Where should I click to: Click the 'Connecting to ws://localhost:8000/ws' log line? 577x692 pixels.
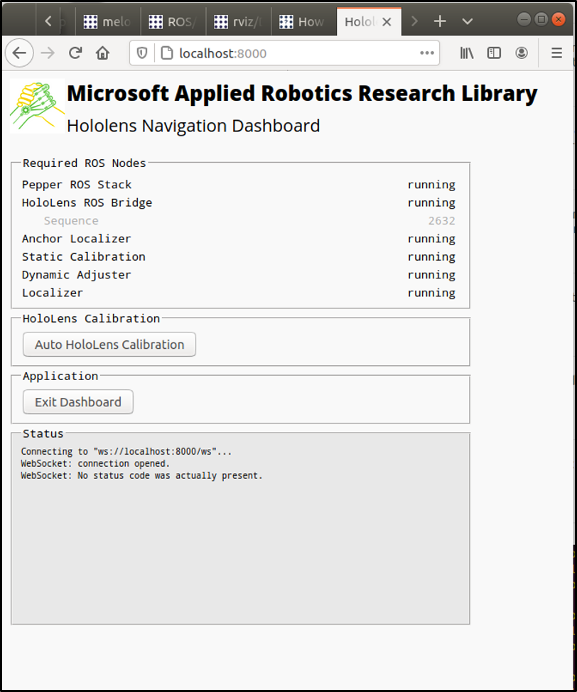(126, 451)
